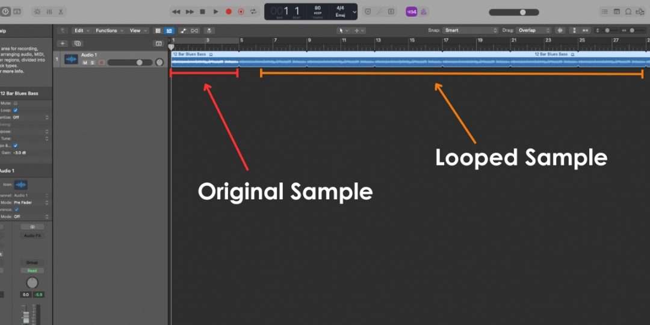650x325 pixels.
Task: Click bar 9 on the timeline ruler
Action: point(309,40)
